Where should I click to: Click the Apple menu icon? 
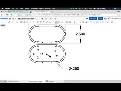coord(3,9)
